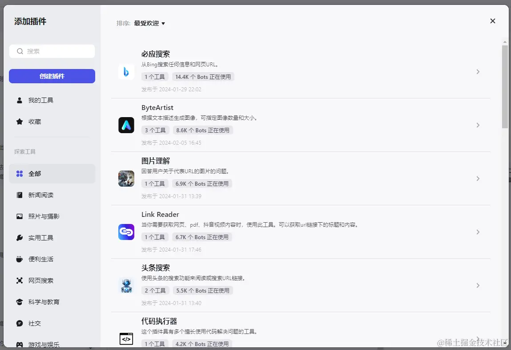Viewport: 511px width, 350px height.
Task: Click the 从Bing搜索任何信息和网页URL description
Action: [x=180, y=65]
